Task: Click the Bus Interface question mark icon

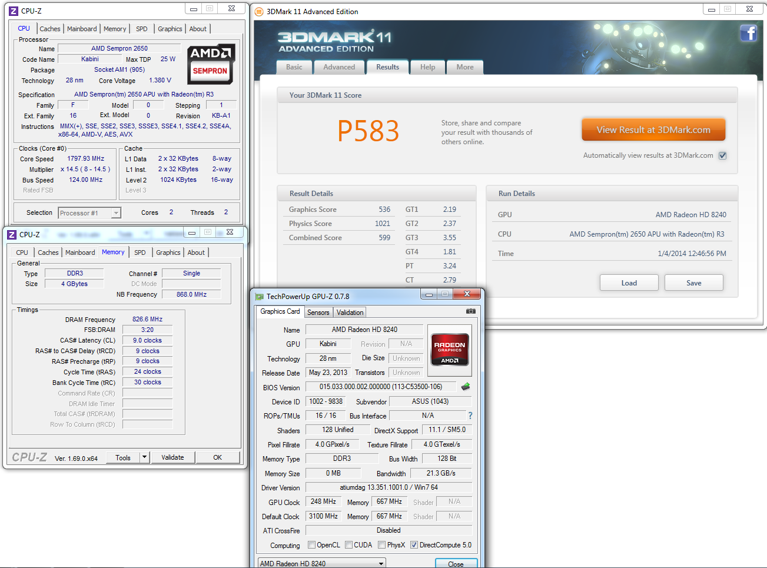Action: pyautogui.click(x=470, y=416)
